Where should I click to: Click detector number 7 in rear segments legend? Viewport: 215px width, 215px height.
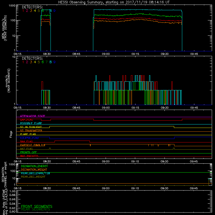46,62
